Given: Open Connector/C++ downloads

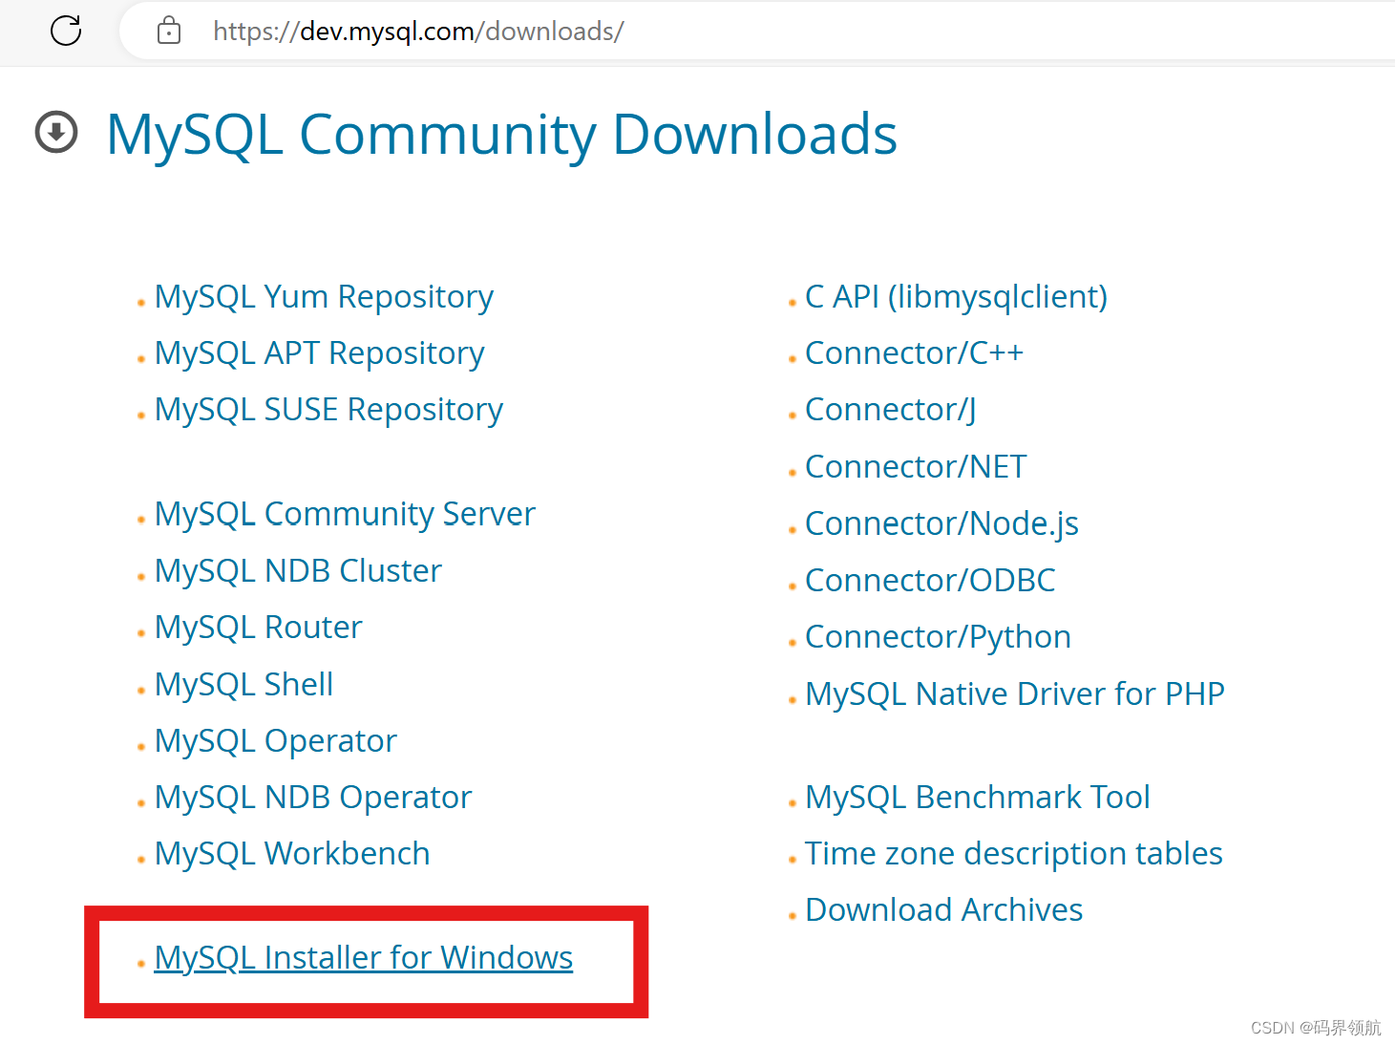Looking at the screenshot, I should click(914, 353).
